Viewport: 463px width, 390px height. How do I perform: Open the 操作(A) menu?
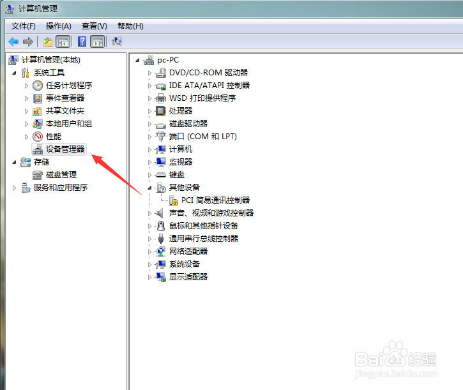pos(59,26)
